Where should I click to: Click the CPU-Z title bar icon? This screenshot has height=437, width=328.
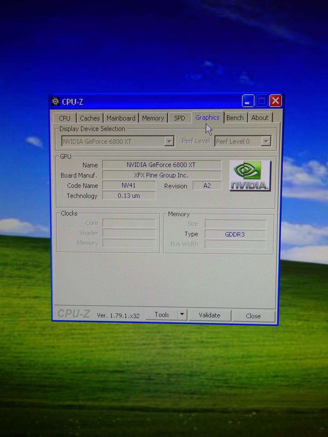click(x=55, y=101)
